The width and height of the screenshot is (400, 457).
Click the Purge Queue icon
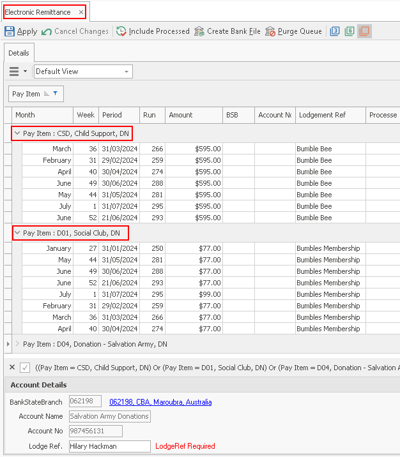[270, 31]
